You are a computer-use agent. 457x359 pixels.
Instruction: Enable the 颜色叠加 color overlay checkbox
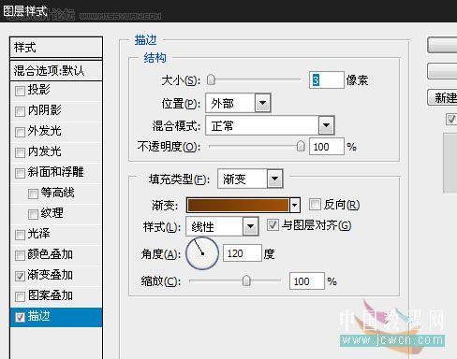[20, 255]
